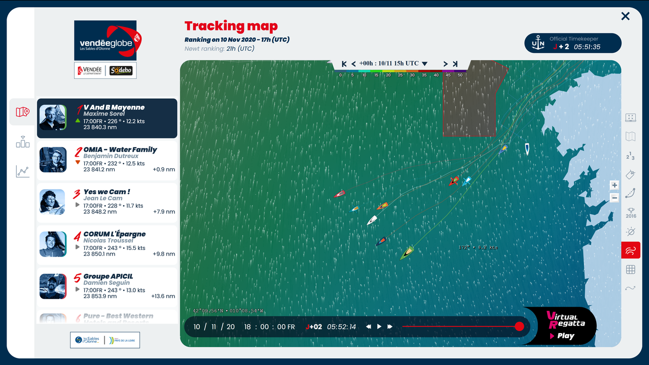Open Les Sables d'Olonne partner logo

point(87,340)
